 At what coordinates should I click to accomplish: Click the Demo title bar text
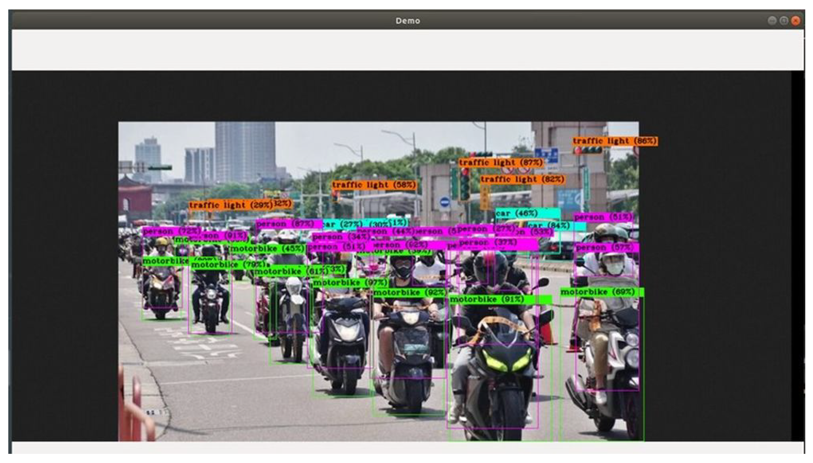coord(408,21)
